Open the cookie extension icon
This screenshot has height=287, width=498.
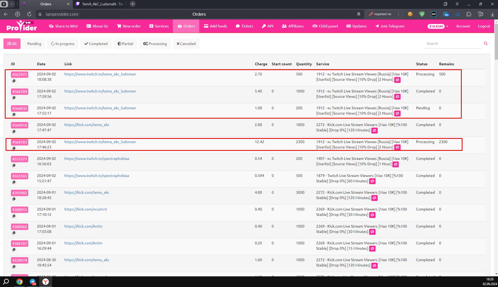click(410, 14)
